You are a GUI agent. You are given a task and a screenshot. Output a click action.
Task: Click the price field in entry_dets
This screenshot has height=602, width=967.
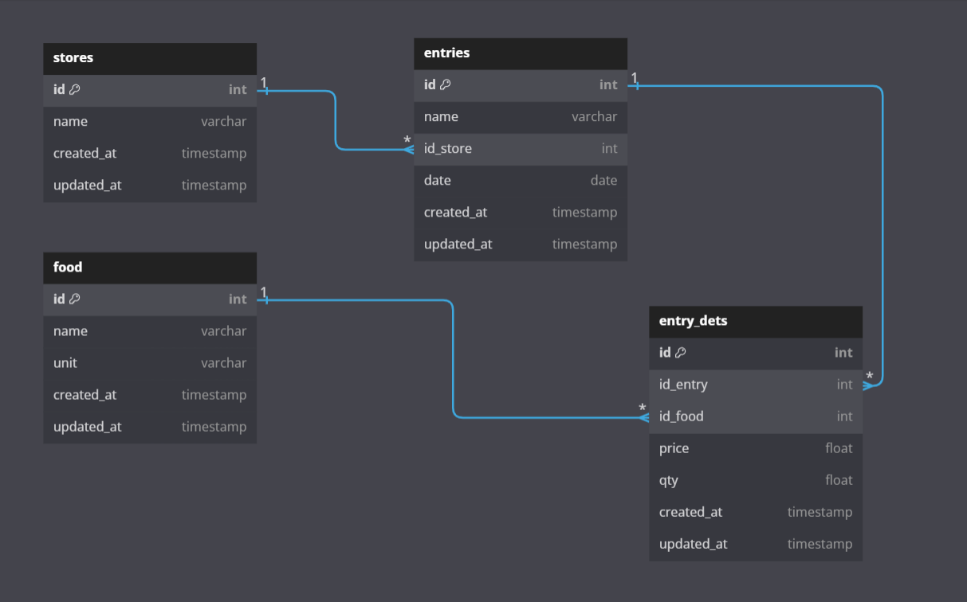[x=755, y=448]
